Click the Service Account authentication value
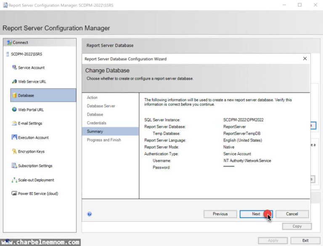 [237, 154]
